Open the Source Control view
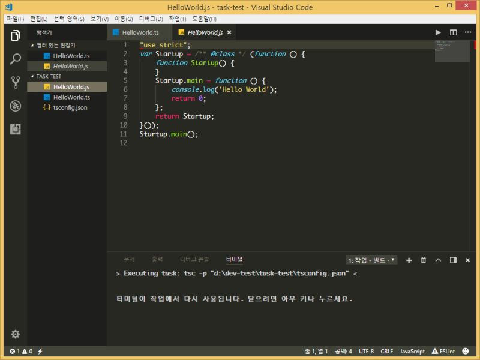Image resolution: width=480 pixels, height=360 pixels. (x=16, y=82)
